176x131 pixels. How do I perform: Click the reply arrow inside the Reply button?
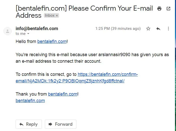21,124
